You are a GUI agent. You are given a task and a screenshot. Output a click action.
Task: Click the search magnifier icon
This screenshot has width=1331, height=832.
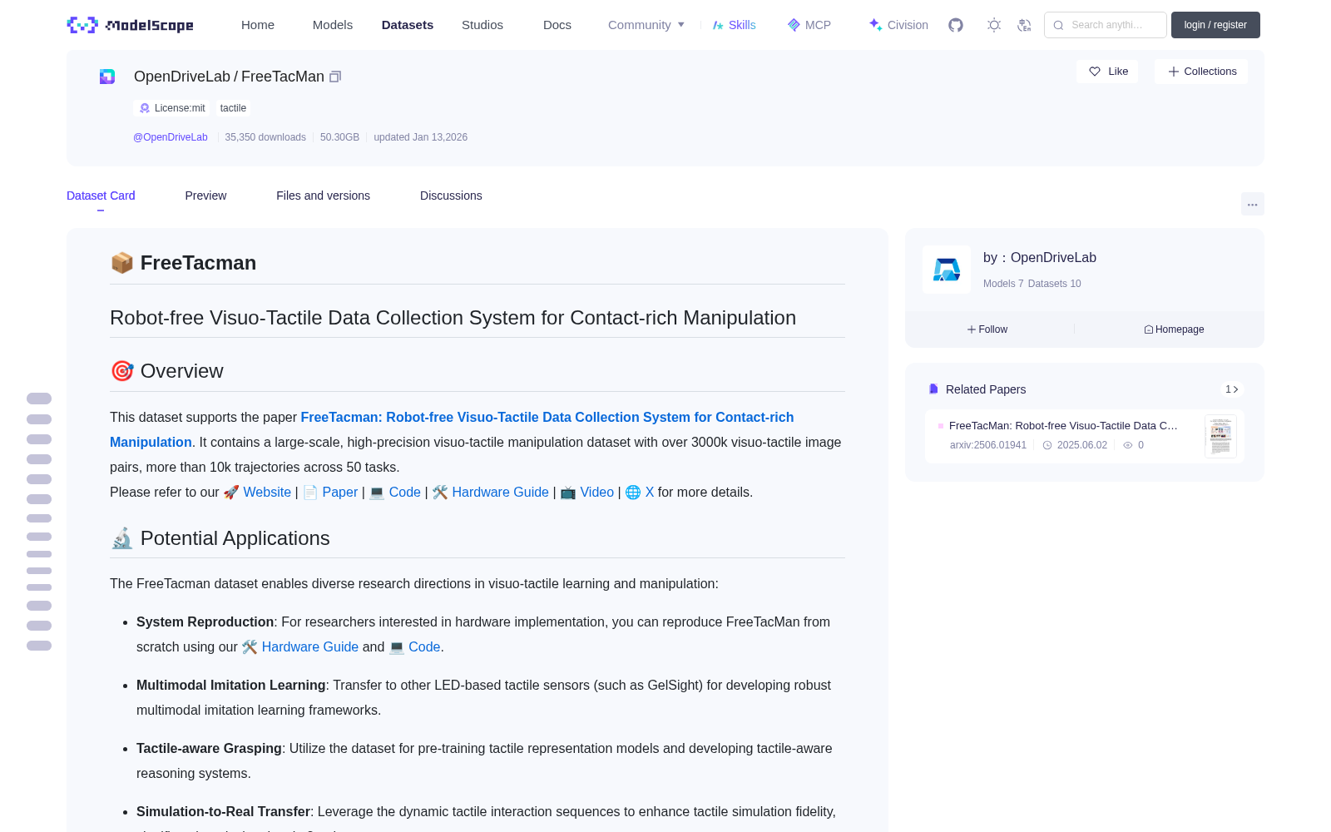click(1059, 25)
